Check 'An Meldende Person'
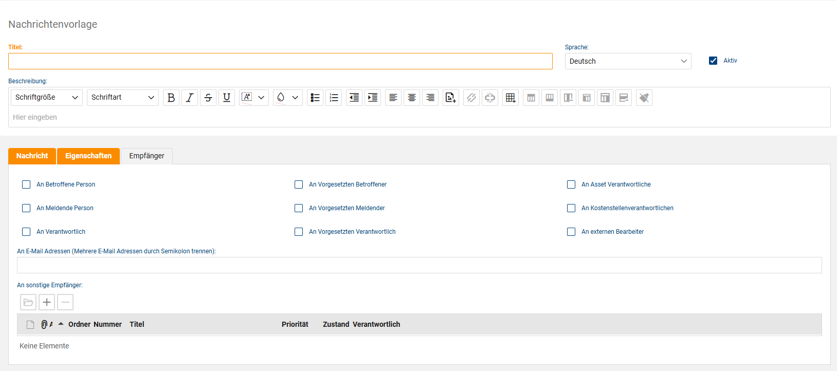Viewport: 837px width, 371px height. (26, 208)
